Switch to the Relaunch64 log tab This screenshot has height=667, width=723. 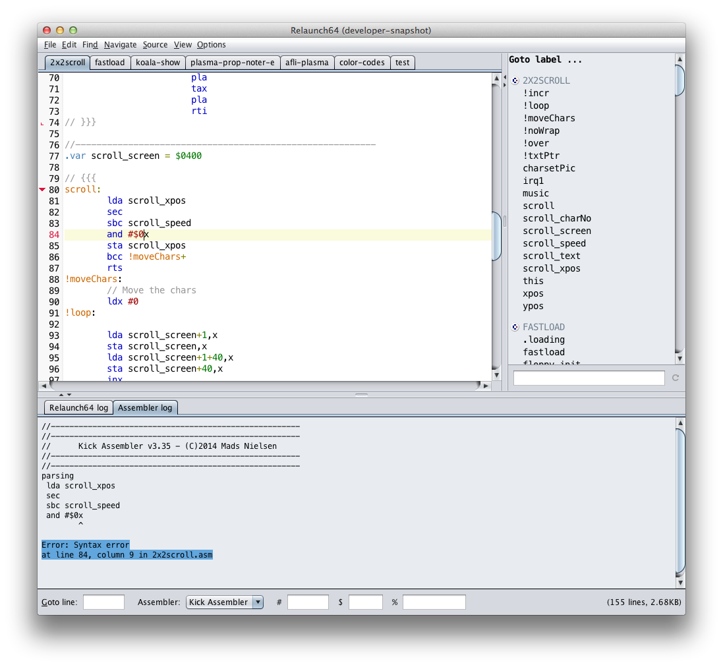(78, 408)
